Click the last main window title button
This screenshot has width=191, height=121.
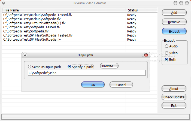pos(187,3)
